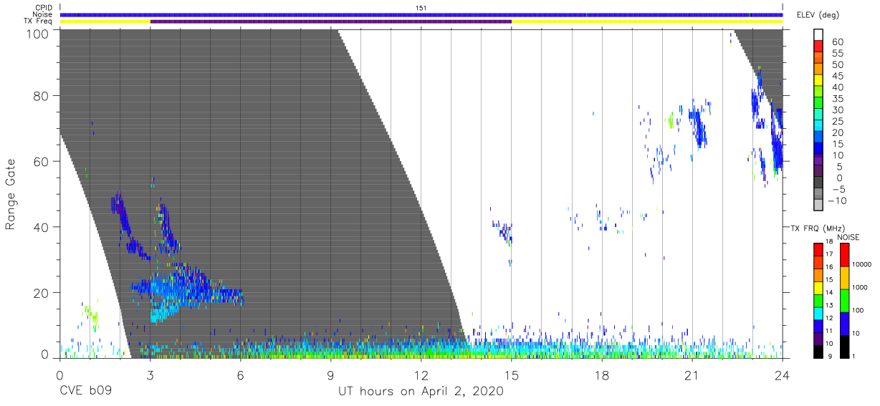880x406 pixels.
Task: Click the CVE b09 radar label
Action: 85,392
